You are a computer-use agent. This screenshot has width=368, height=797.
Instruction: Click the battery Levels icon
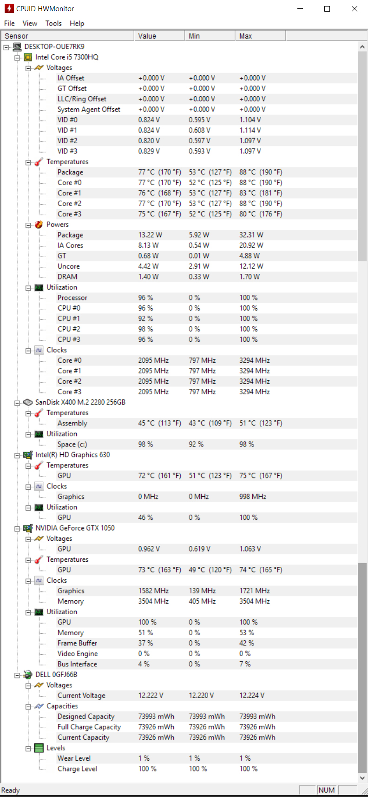[39, 748]
